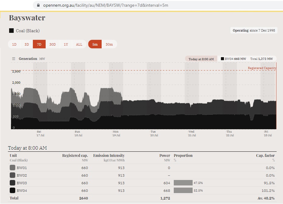Viewport: 283px width, 204px height.
Task: Toggle the BW04 unit color swatch
Action: (12, 190)
